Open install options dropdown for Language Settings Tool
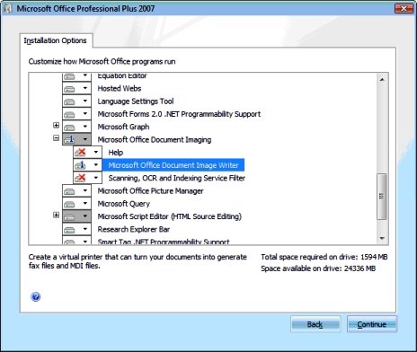 [x=85, y=101]
